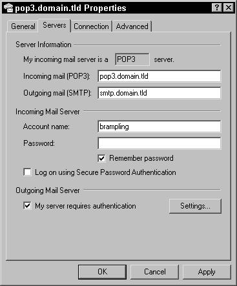The image size is (237, 286).
Task: Switch to the General tab
Action: (23, 26)
